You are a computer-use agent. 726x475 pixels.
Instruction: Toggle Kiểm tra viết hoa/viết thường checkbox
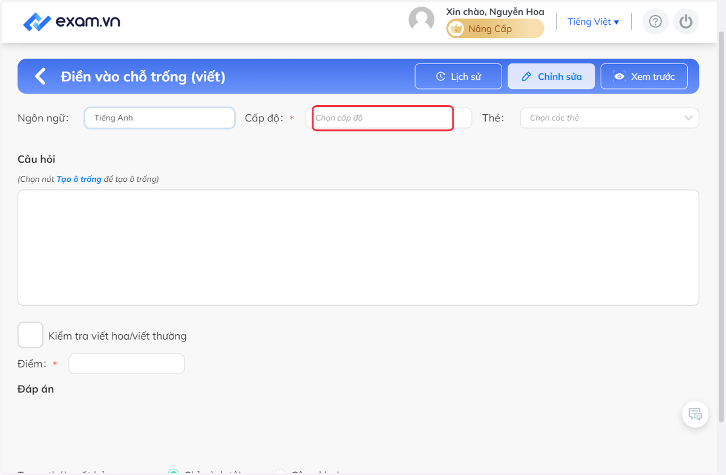[30, 335]
